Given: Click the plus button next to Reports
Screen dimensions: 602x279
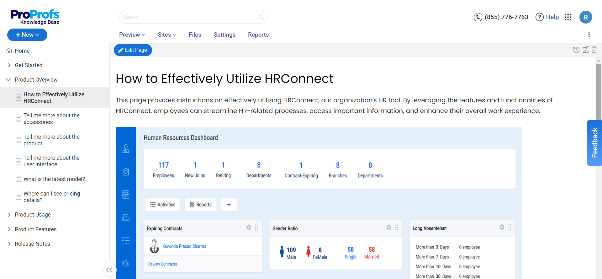Looking at the screenshot, I should coord(229,205).
